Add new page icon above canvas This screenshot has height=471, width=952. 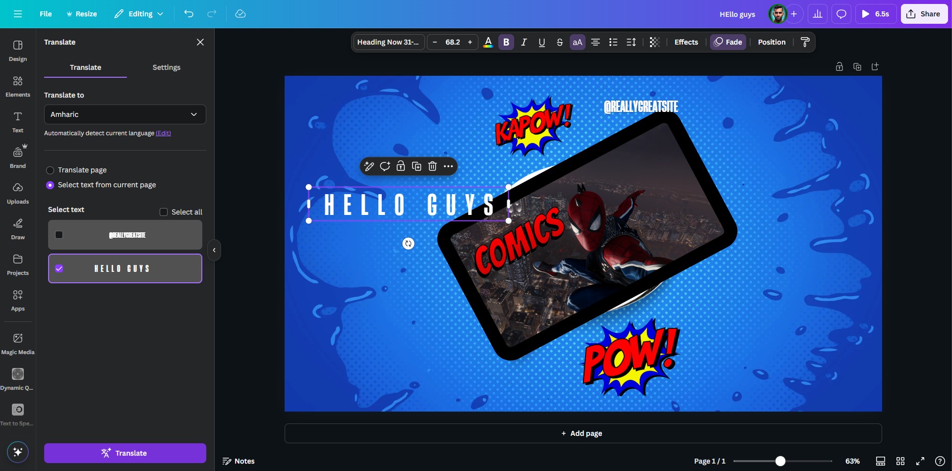[875, 66]
